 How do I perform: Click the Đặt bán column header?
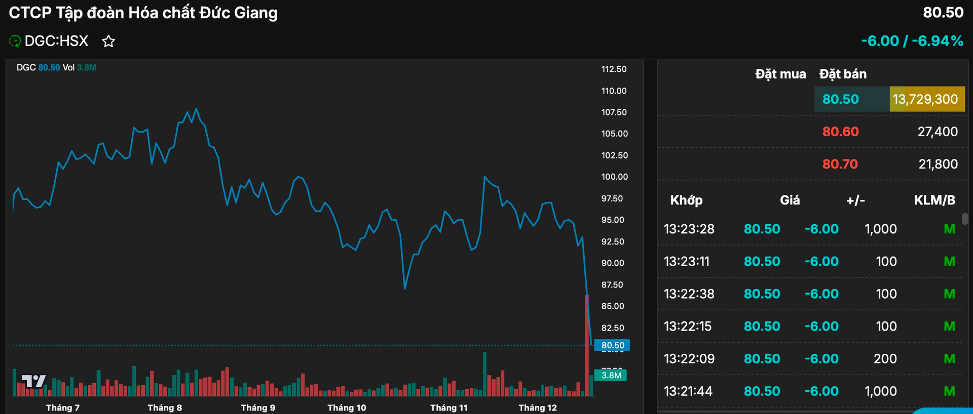(843, 74)
